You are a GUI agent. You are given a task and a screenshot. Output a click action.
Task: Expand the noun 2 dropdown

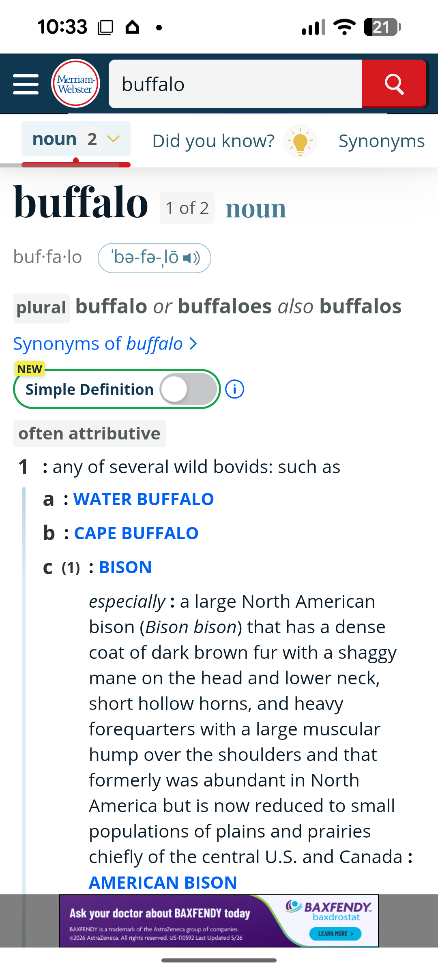click(x=76, y=139)
